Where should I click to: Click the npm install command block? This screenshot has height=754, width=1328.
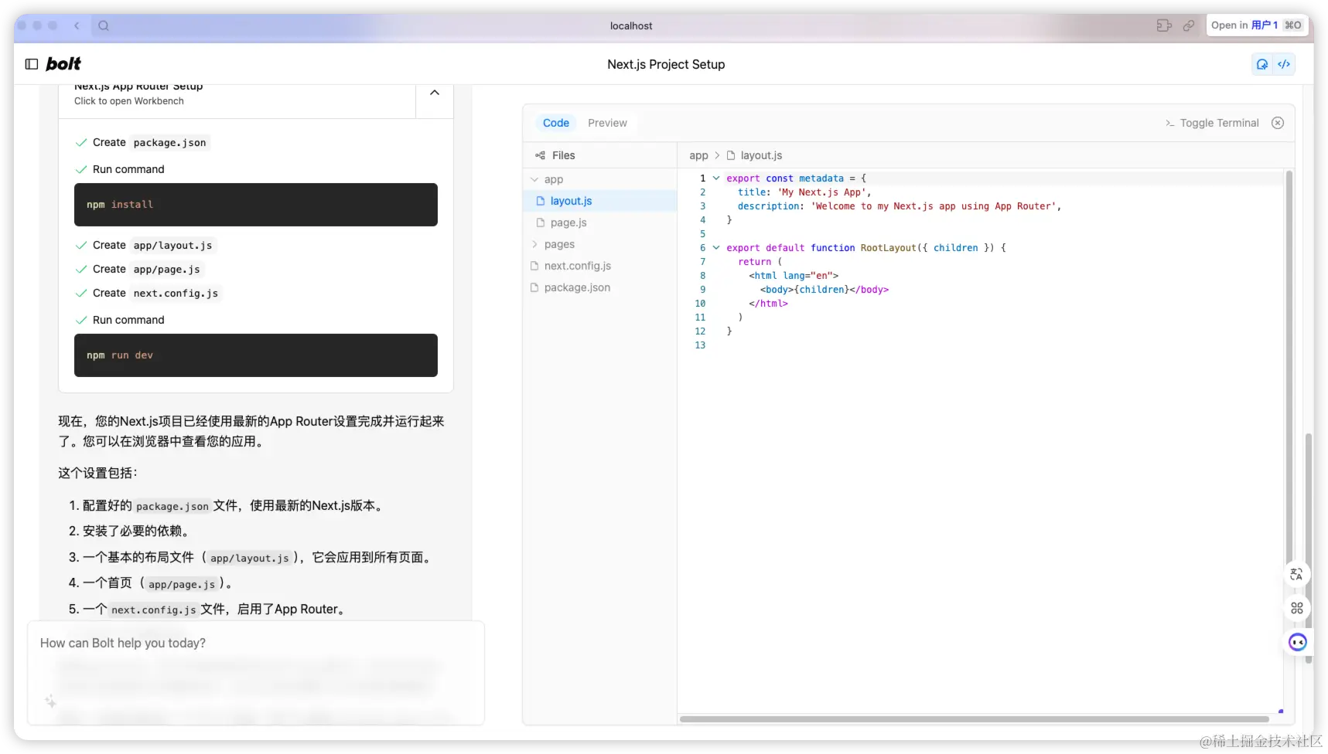pos(256,205)
